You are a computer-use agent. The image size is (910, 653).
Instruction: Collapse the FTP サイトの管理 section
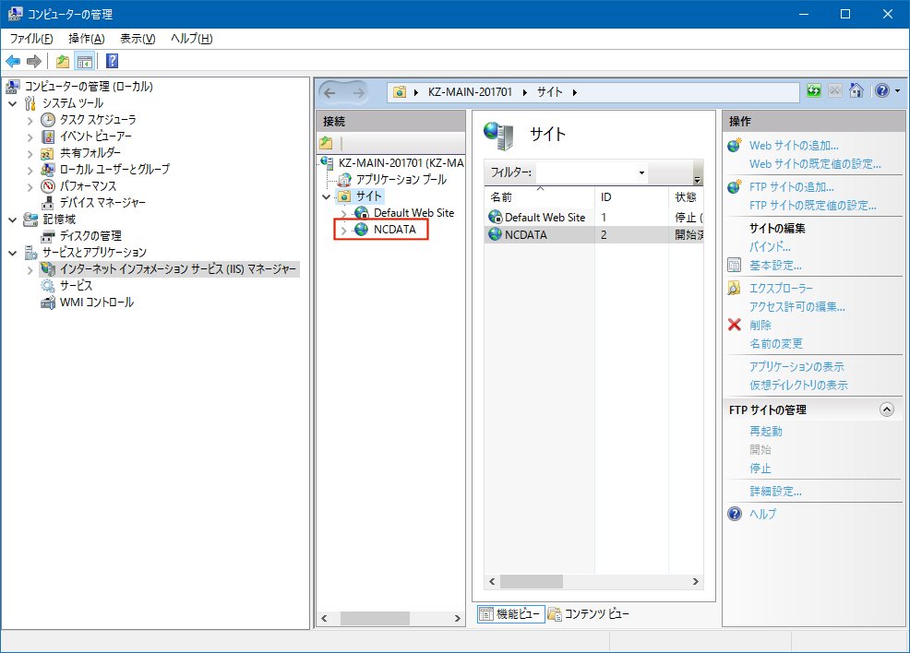[x=886, y=410]
